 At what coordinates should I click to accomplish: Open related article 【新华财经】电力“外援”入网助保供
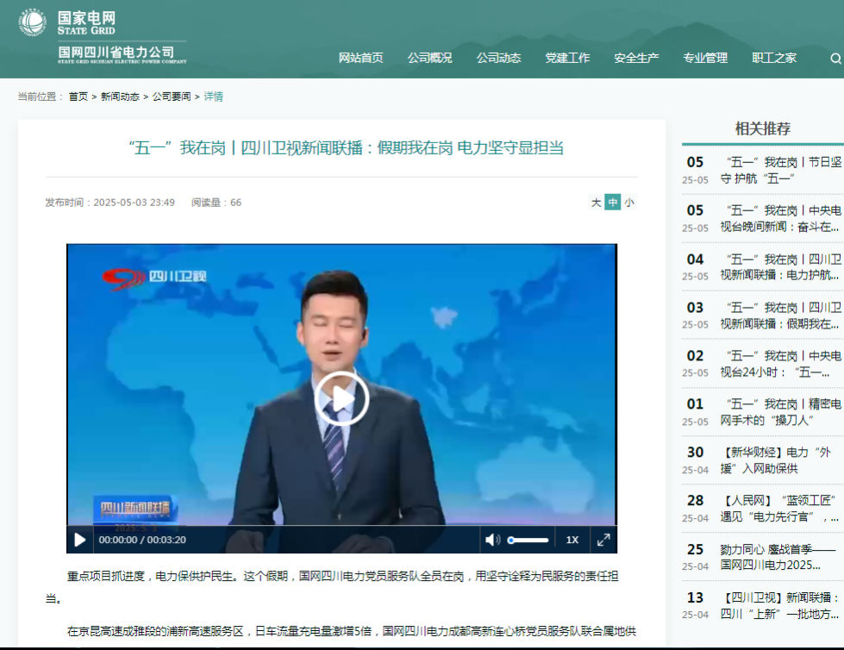coord(776,460)
